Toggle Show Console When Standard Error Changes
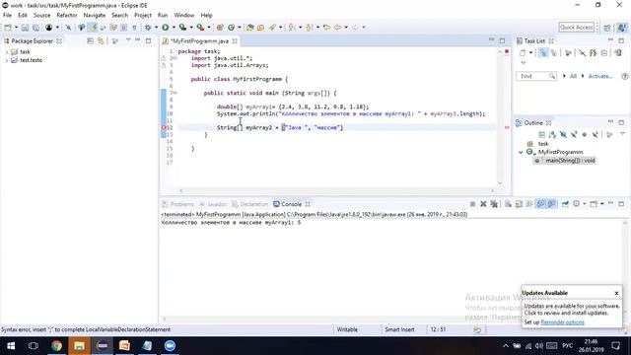The width and height of the screenshot is (631, 355). coord(551,204)
